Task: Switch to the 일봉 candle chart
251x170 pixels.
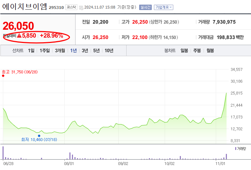Action: point(184,51)
